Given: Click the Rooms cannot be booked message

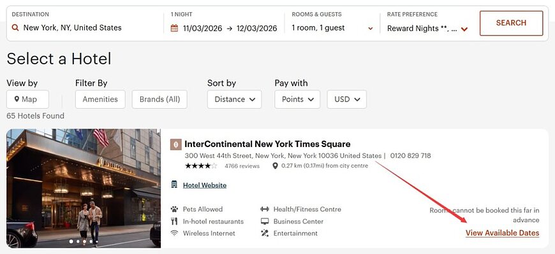Looking at the screenshot, I should tap(485, 215).
